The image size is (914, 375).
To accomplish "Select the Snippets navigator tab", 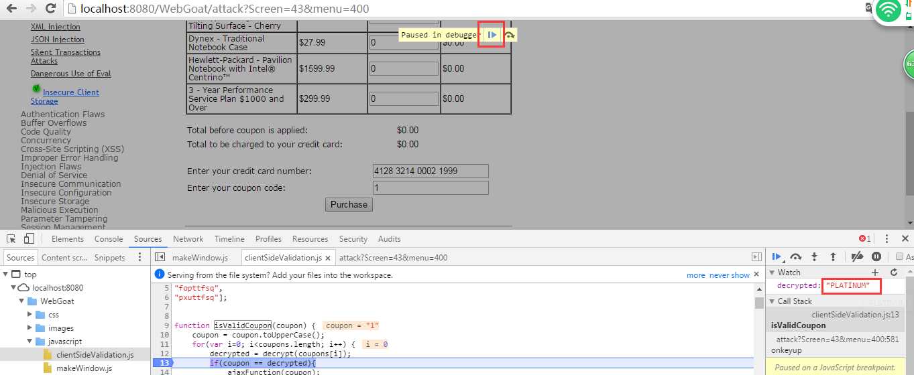I will (109, 258).
